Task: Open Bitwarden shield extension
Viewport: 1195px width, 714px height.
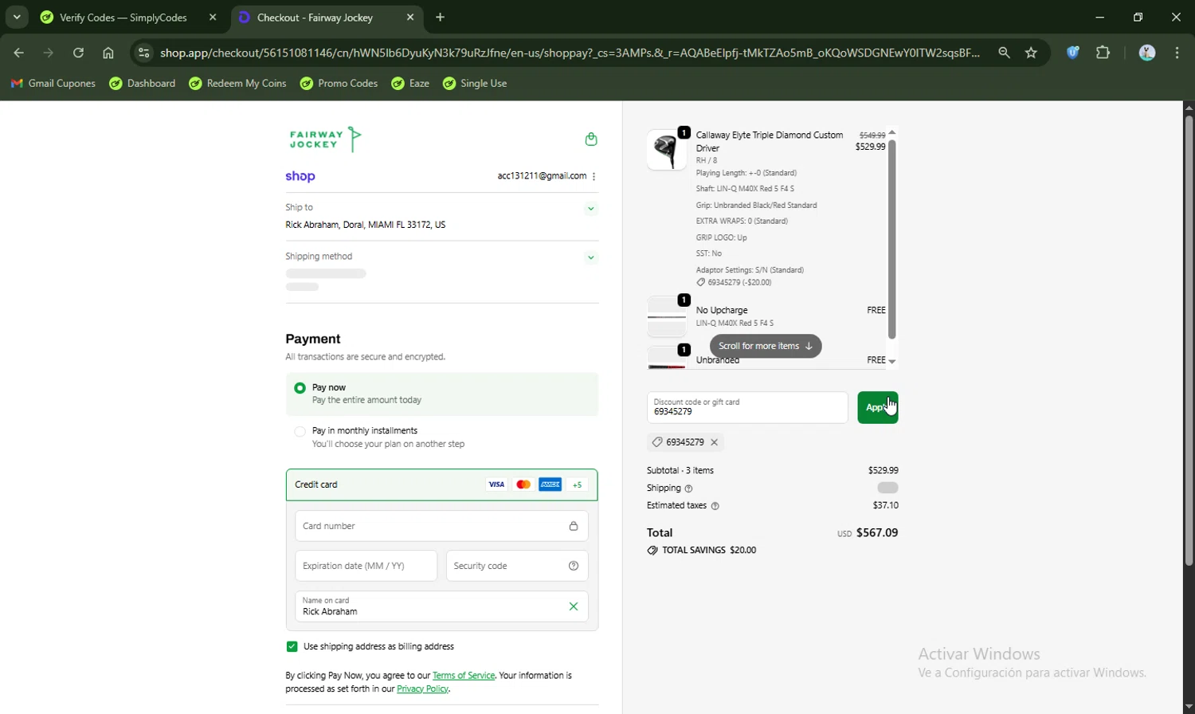Action: [1073, 53]
